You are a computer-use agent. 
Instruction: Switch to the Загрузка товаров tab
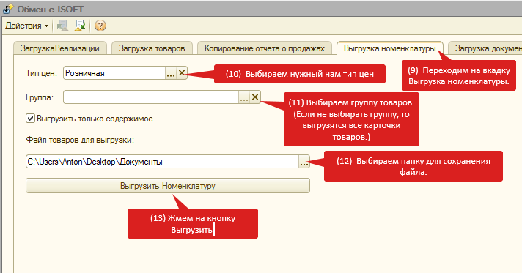(x=152, y=48)
